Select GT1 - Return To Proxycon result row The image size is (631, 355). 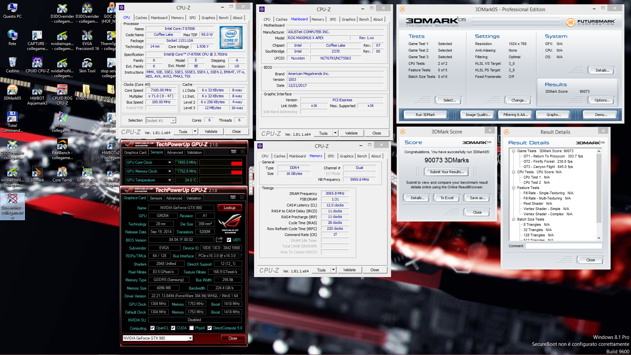(x=553, y=156)
